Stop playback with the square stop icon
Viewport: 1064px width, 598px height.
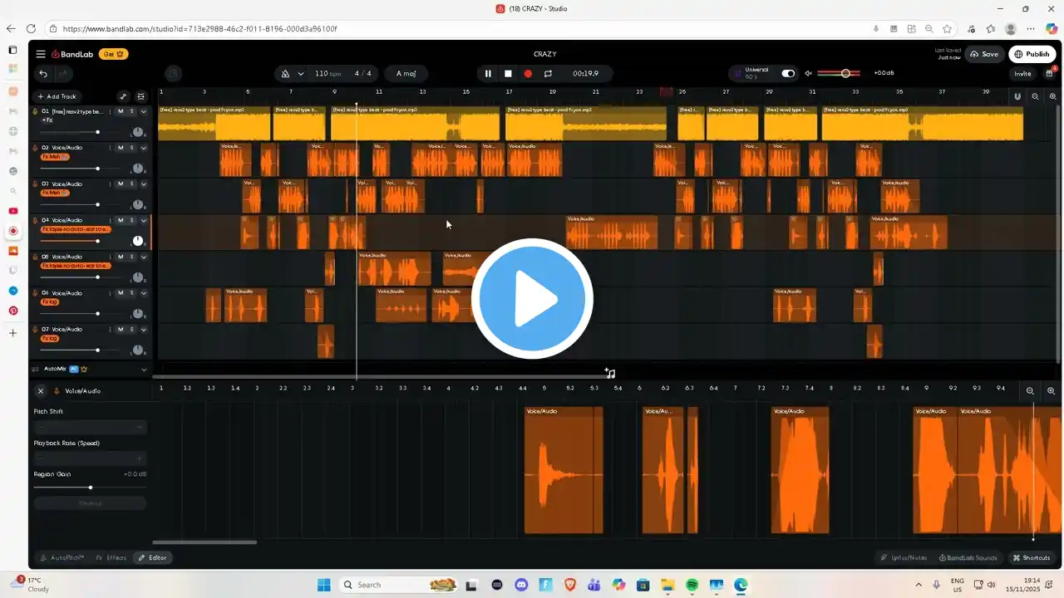(x=508, y=74)
